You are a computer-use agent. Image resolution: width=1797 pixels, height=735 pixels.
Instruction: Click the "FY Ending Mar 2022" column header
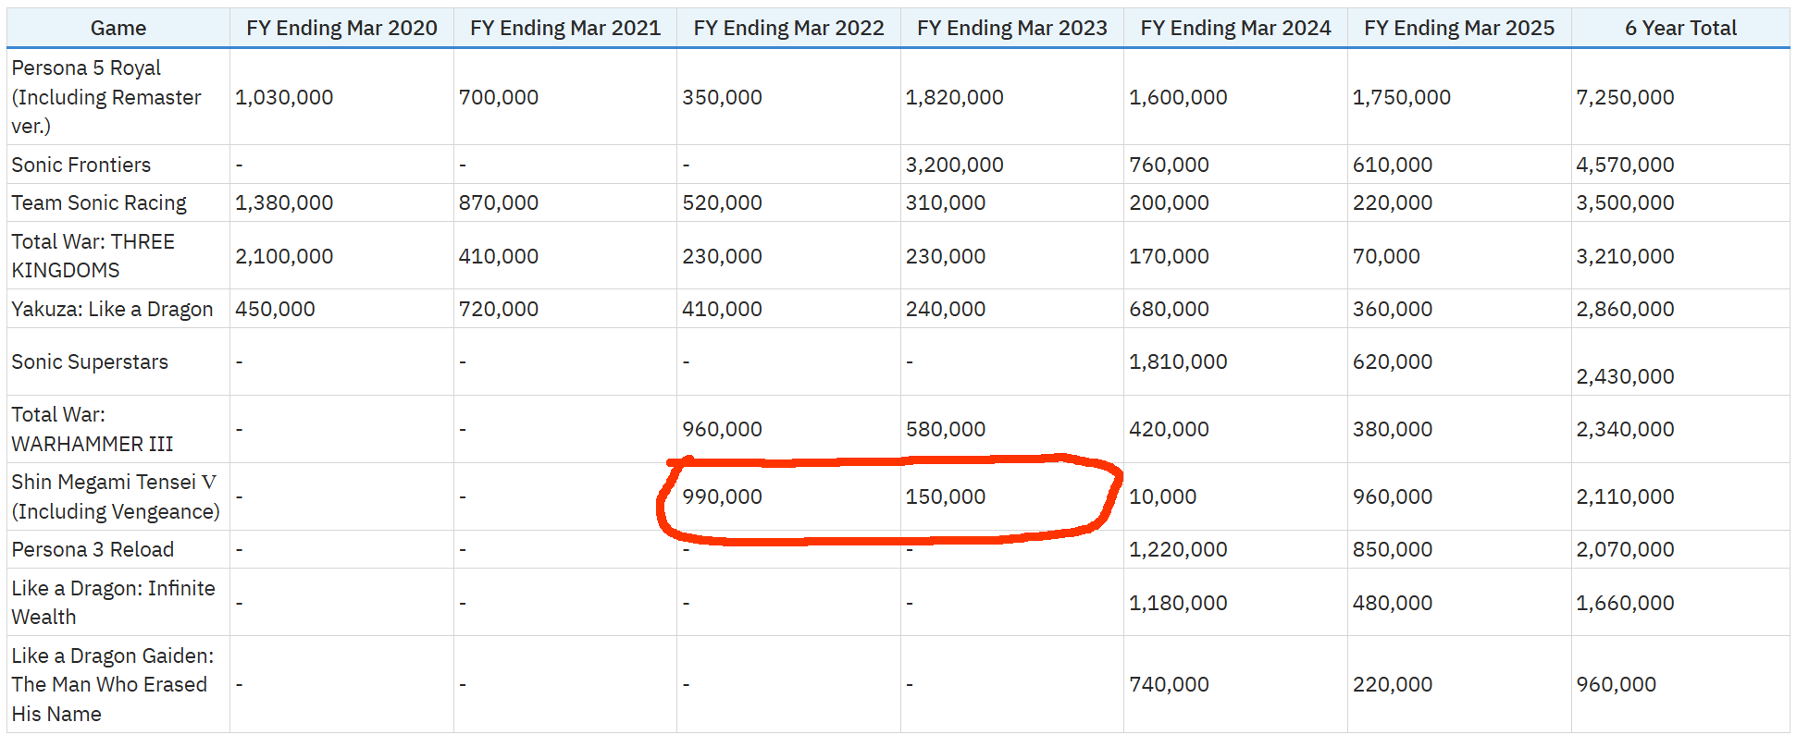788,28
